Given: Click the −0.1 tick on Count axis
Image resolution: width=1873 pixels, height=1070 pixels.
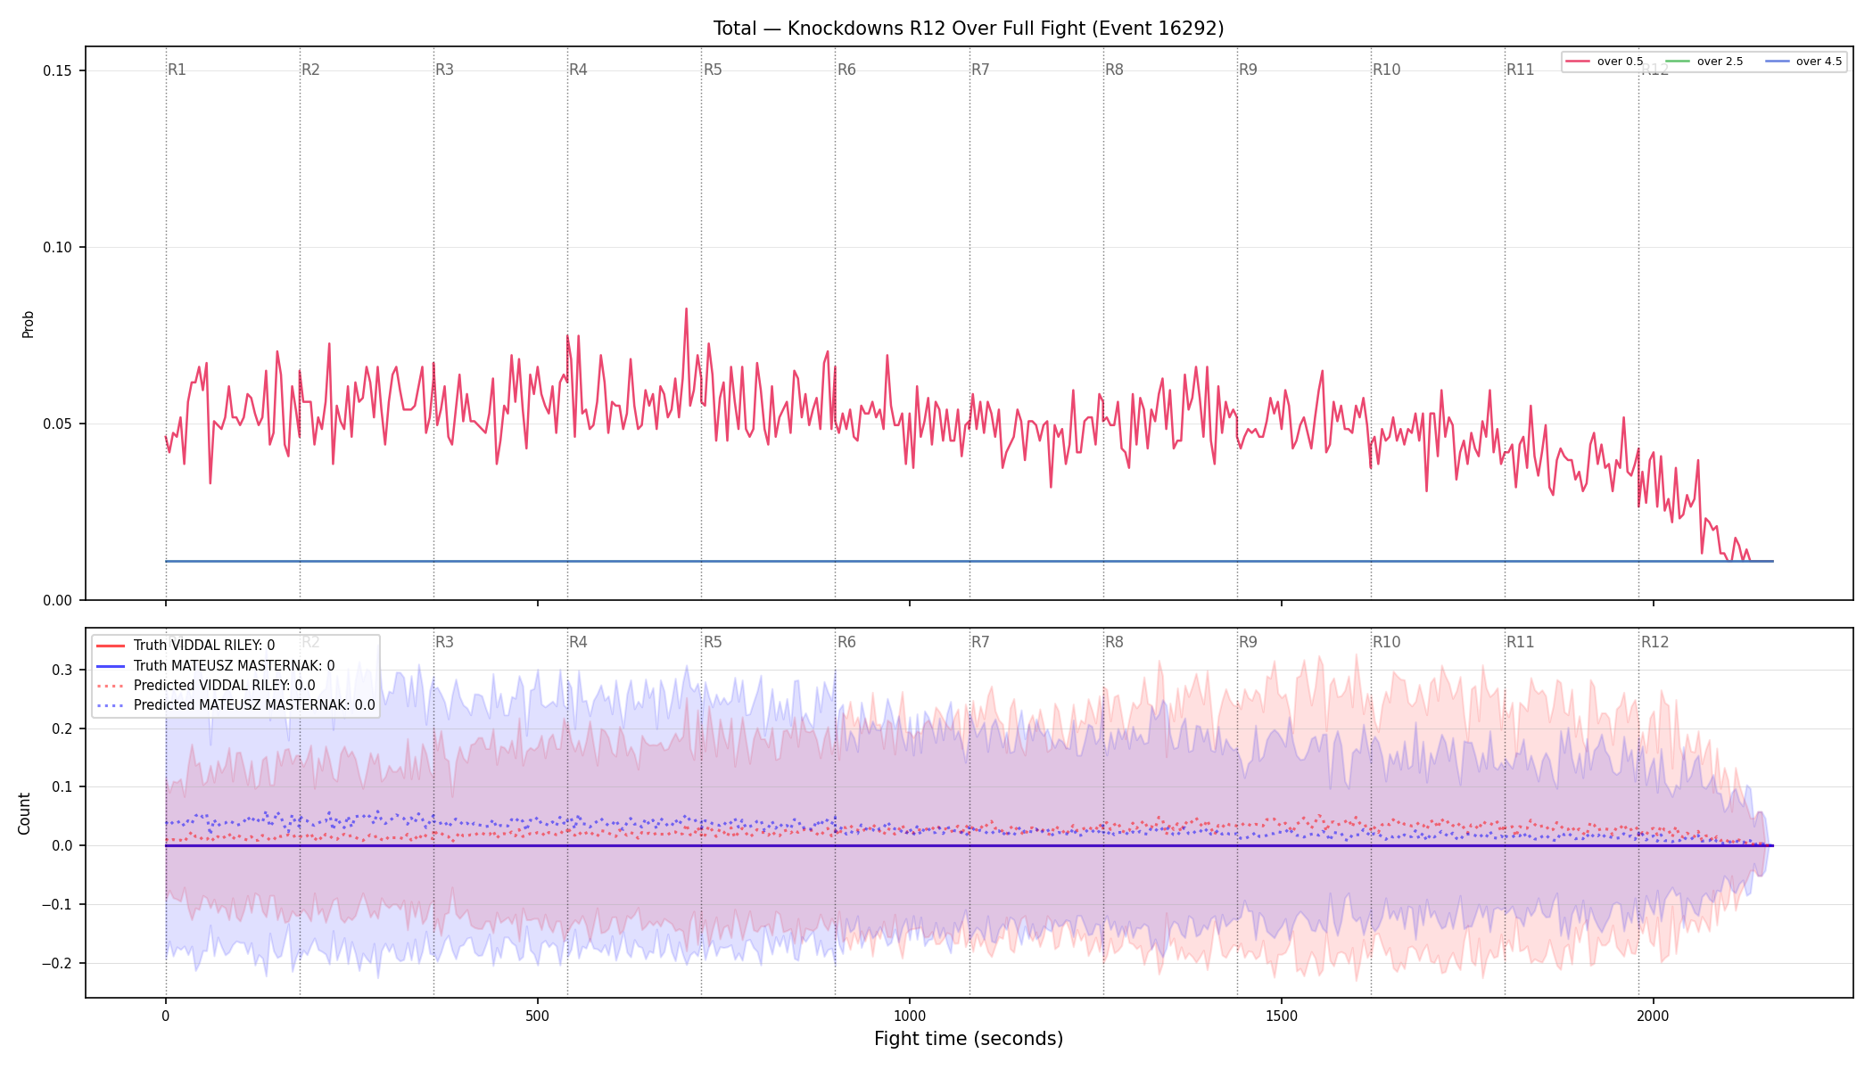Looking at the screenshot, I should (x=58, y=905).
